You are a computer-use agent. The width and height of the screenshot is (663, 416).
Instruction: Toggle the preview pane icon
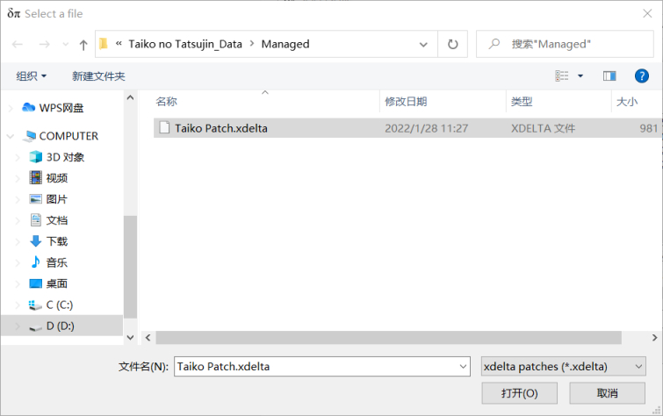pyautogui.click(x=609, y=76)
